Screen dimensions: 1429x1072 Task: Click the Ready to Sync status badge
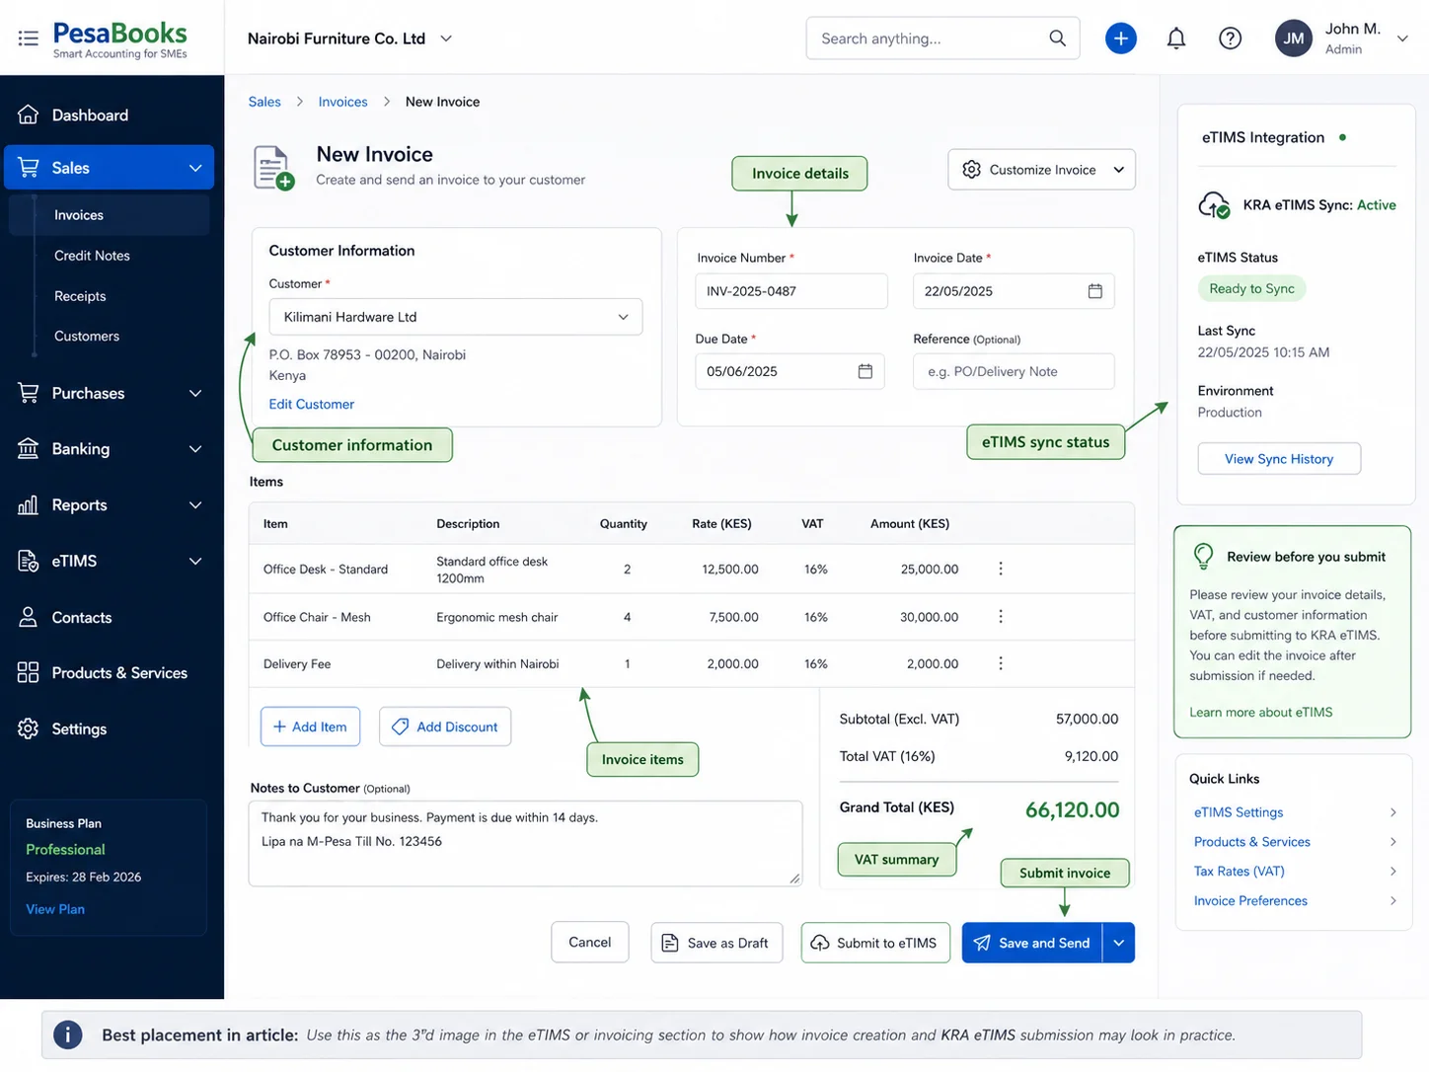click(x=1251, y=288)
